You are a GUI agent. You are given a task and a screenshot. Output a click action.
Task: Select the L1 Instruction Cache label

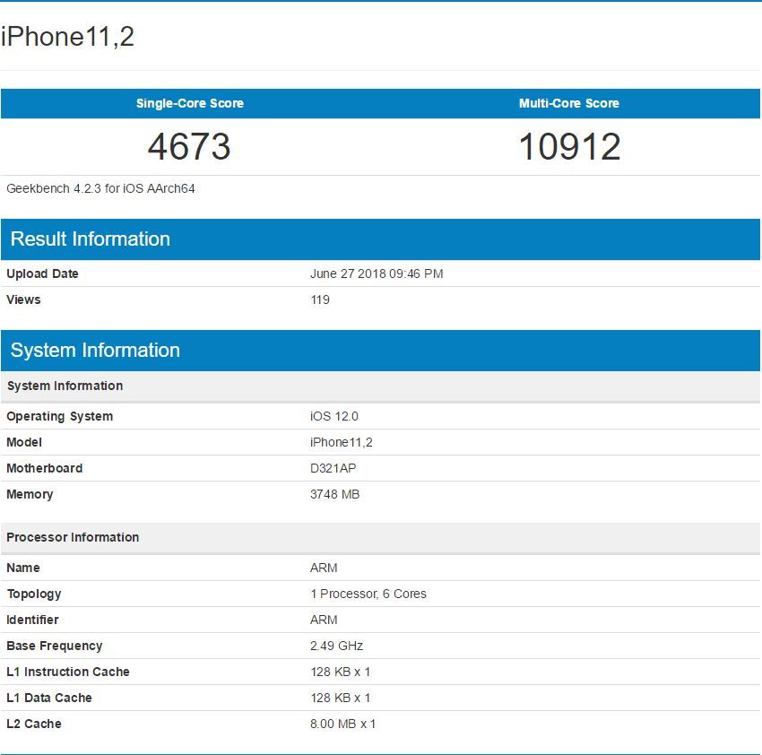pos(68,672)
